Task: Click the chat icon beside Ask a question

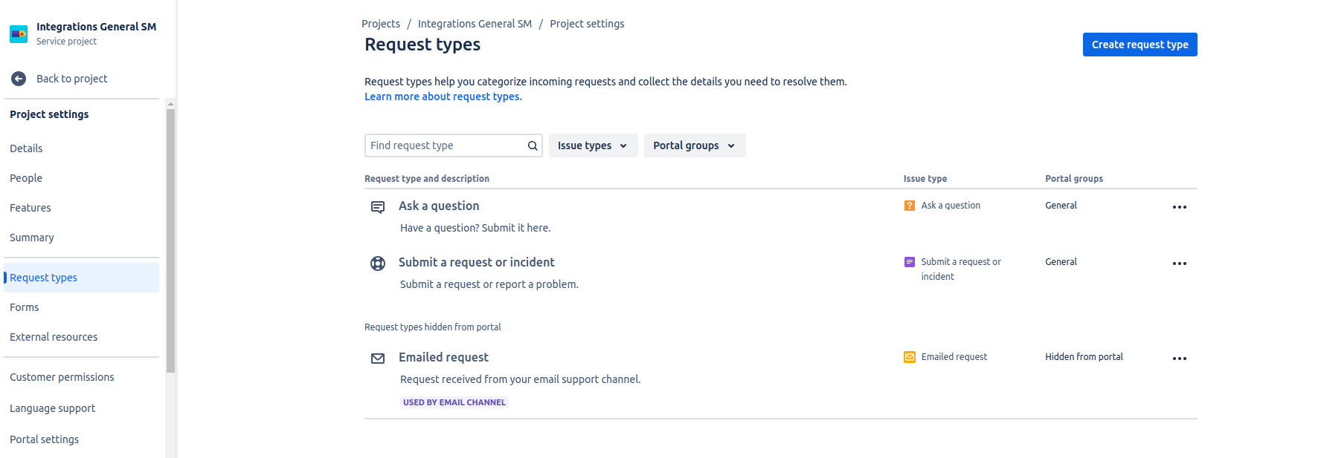Action: (378, 207)
